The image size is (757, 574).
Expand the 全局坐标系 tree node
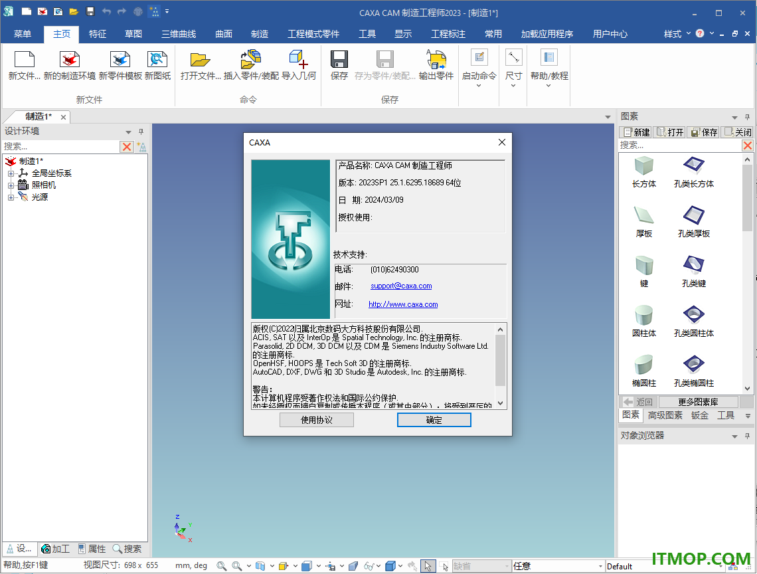coord(11,173)
